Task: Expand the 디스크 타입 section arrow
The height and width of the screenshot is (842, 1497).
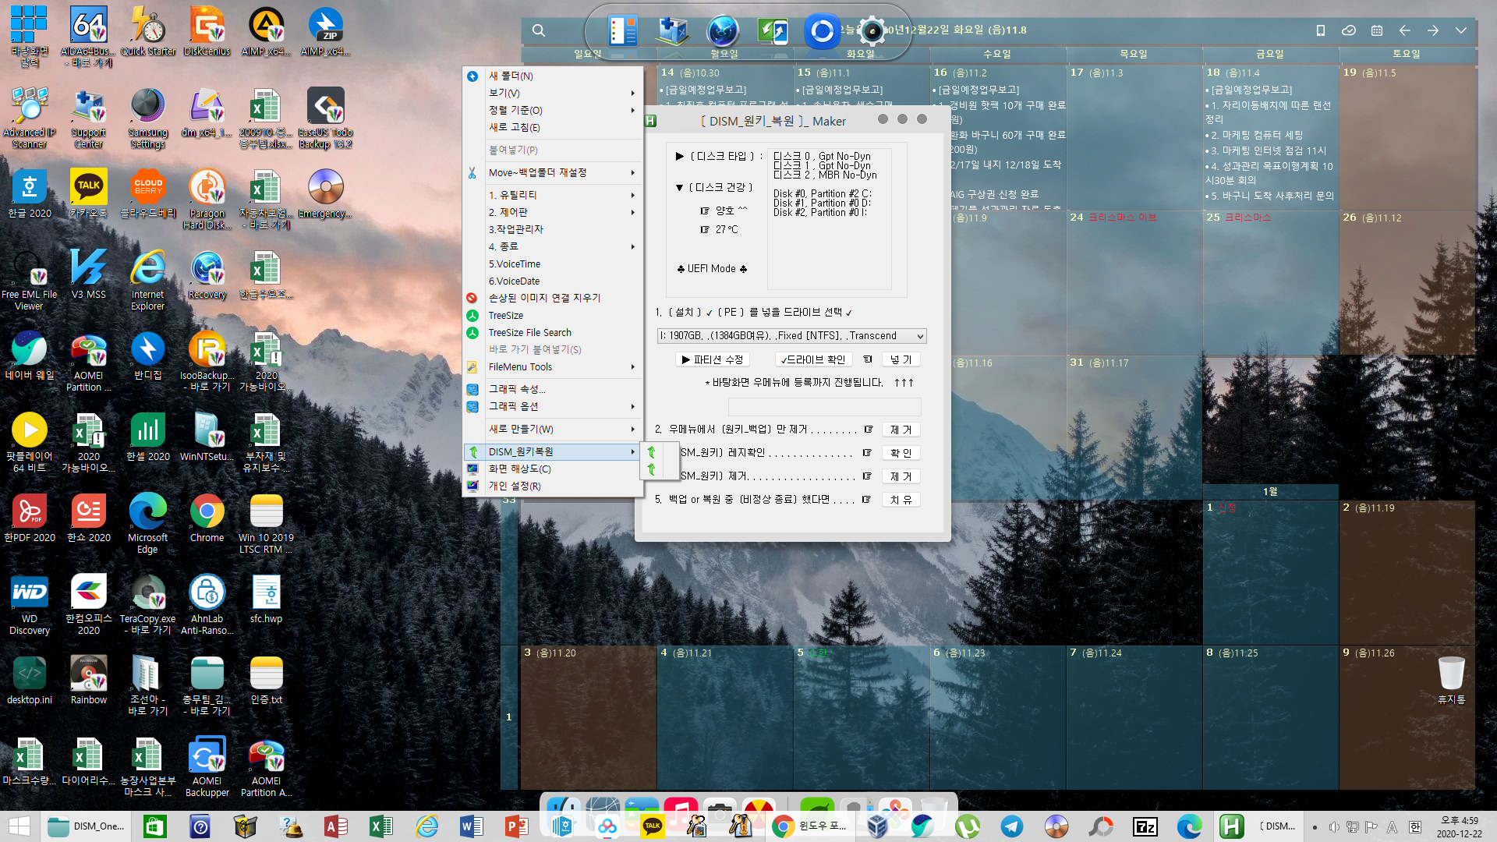Action: (679, 156)
